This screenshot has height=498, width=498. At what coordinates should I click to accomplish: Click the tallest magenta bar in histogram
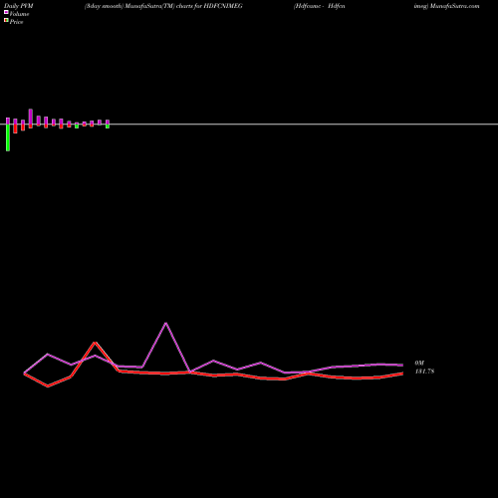(x=31, y=117)
